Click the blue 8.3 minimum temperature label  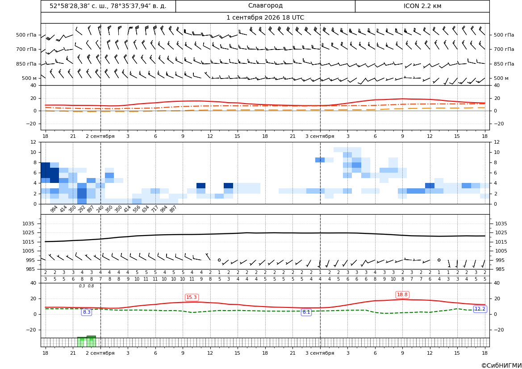[87, 312]
